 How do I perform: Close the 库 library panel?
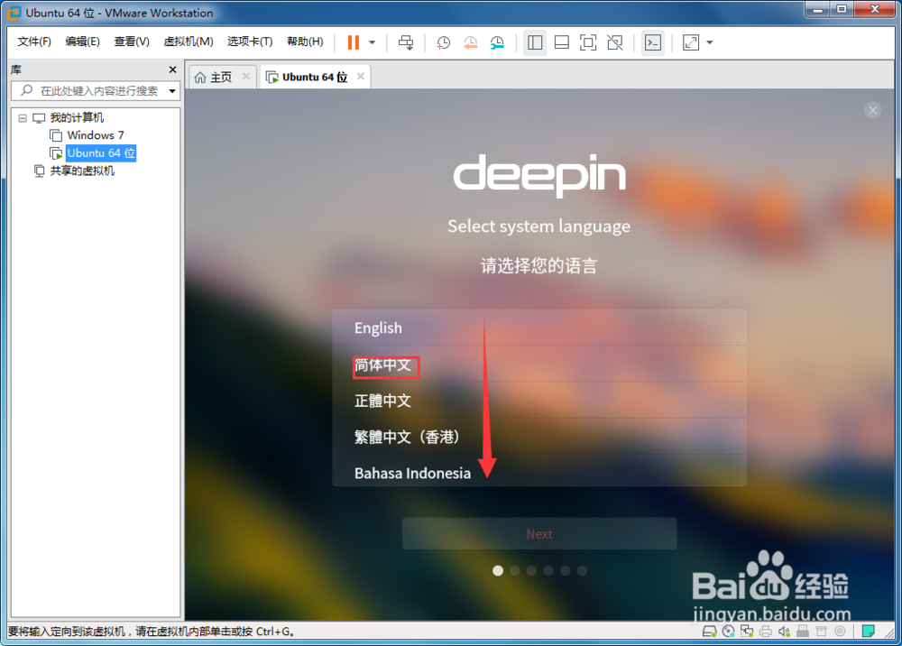[x=172, y=69]
